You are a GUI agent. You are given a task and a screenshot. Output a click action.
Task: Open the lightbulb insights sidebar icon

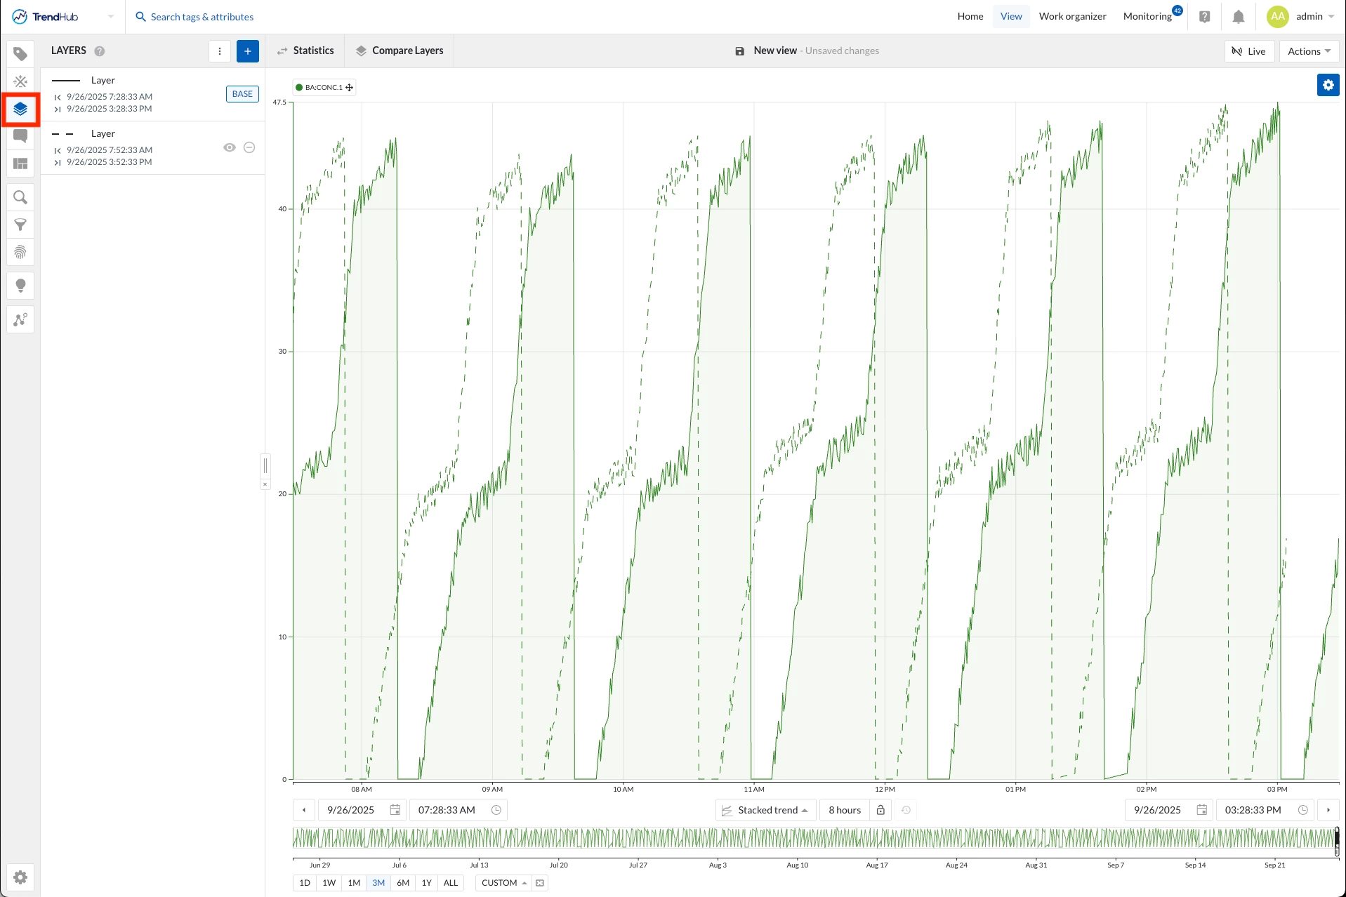(x=20, y=286)
